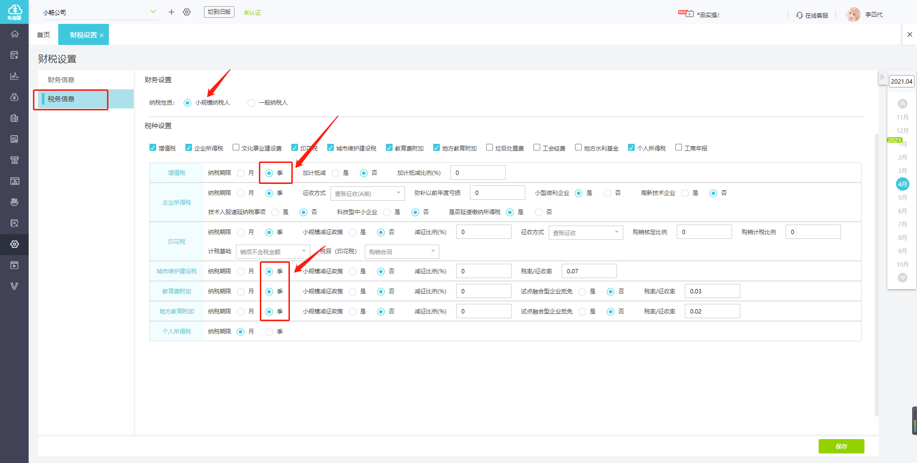This screenshot has width=917, height=463.
Task: Click the 增值税 row label
Action: click(177, 173)
